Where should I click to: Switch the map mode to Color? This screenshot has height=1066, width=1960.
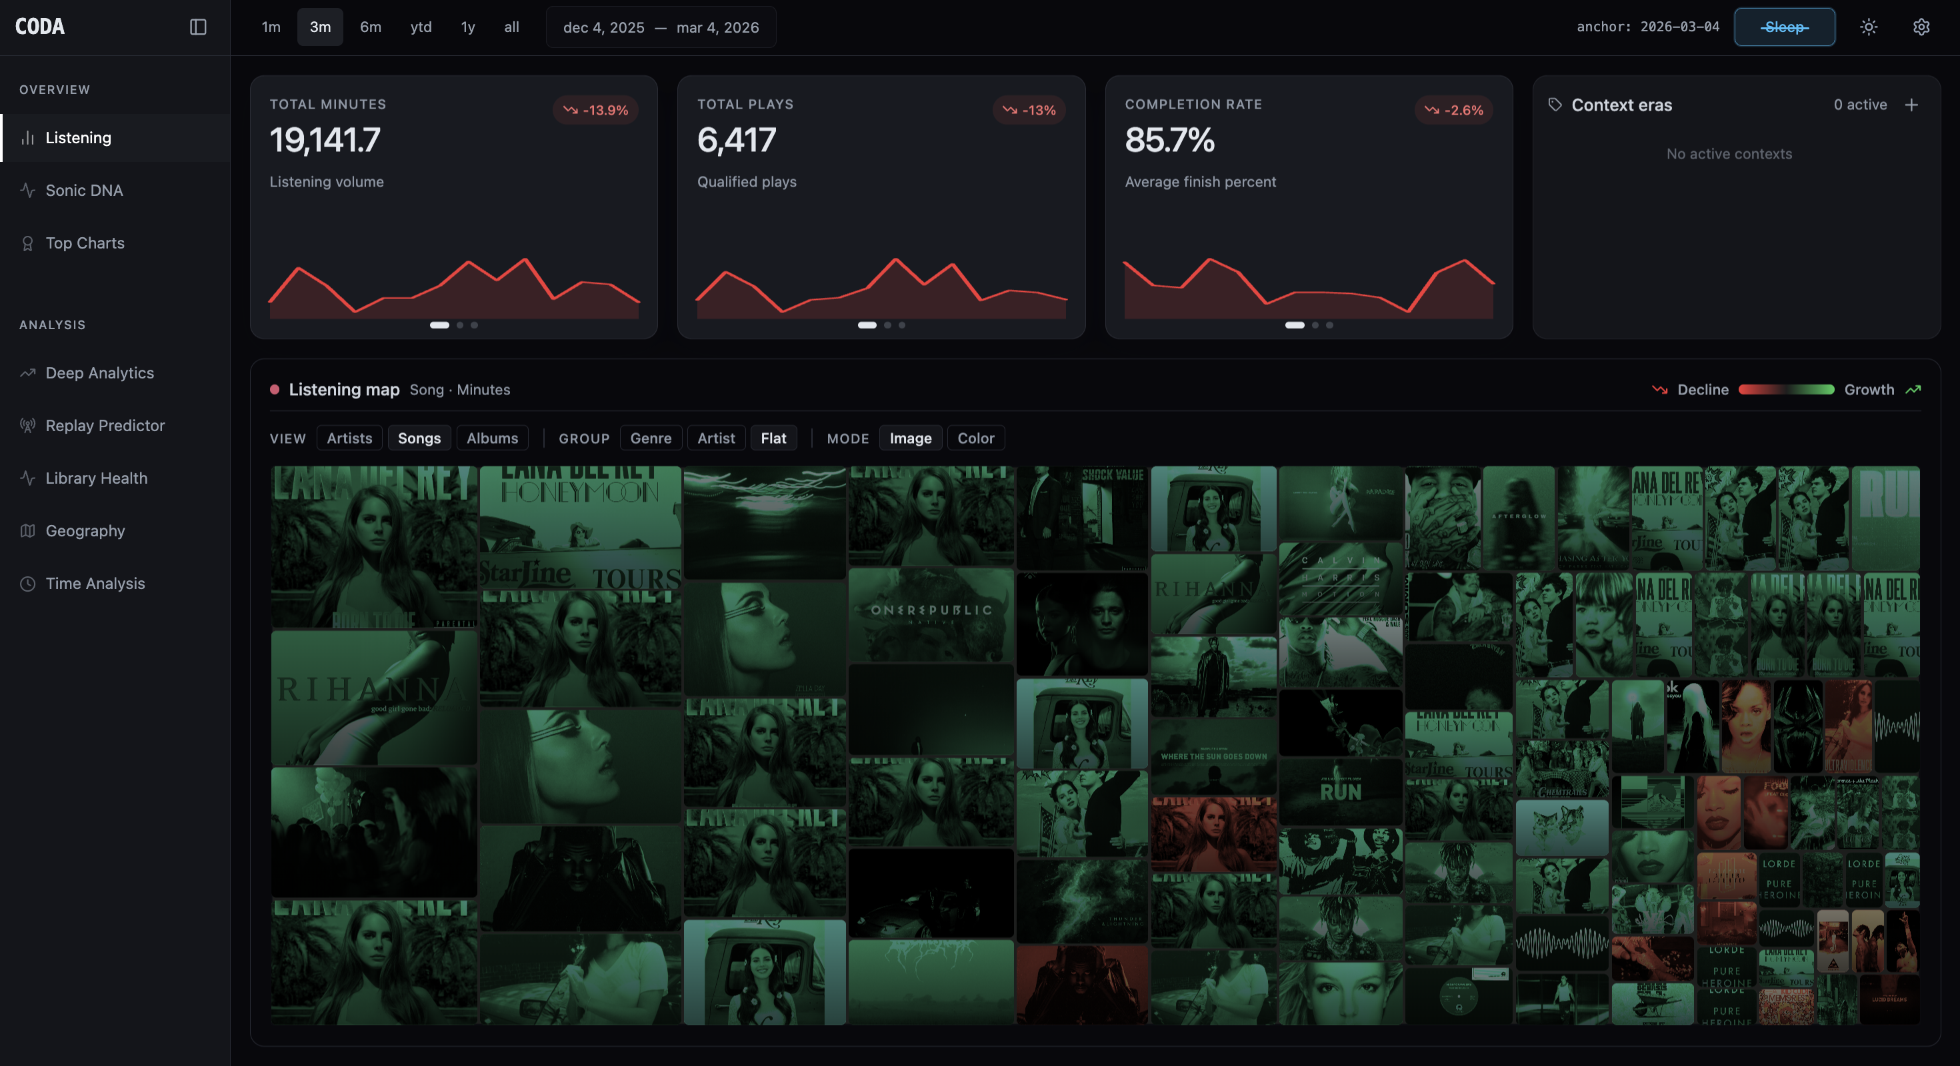click(x=976, y=438)
